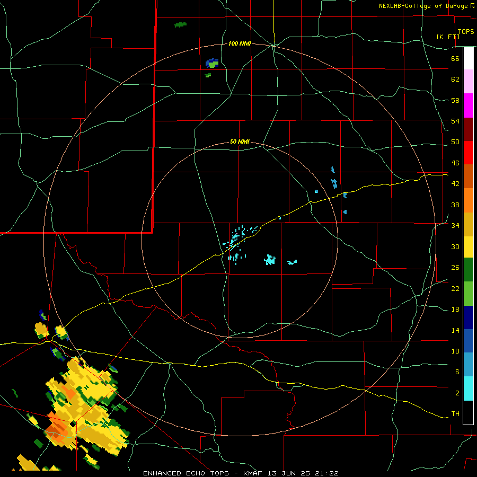Click the legend value '22'
477x477 pixels.
tap(455, 289)
